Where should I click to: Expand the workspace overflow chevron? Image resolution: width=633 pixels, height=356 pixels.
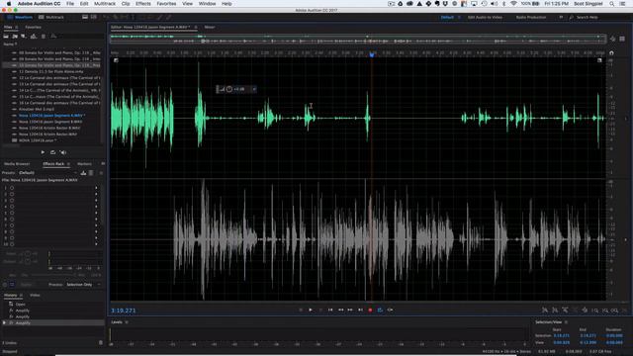[x=561, y=18]
